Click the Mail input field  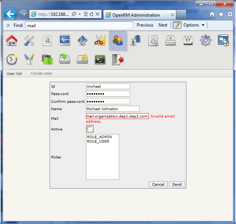[117, 116]
